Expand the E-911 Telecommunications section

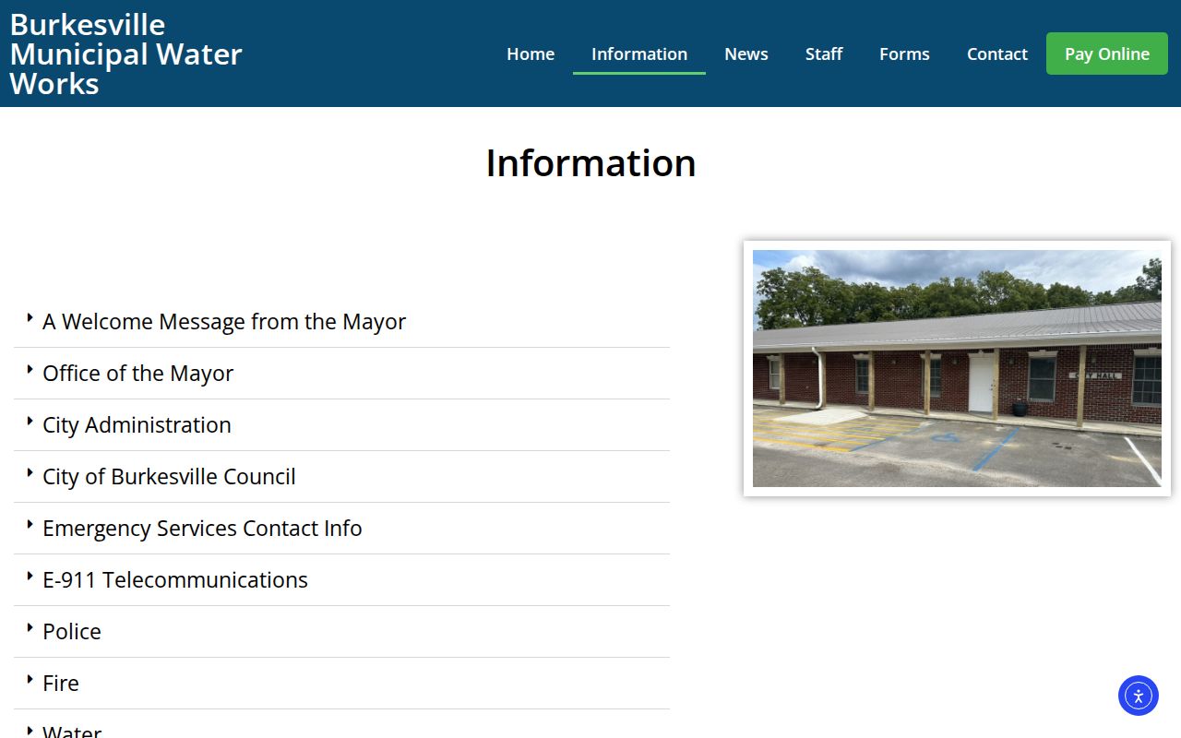(x=341, y=580)
